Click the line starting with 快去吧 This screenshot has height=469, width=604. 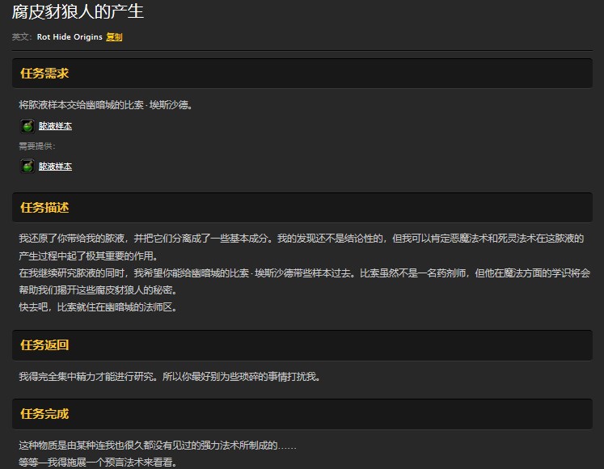97,307
